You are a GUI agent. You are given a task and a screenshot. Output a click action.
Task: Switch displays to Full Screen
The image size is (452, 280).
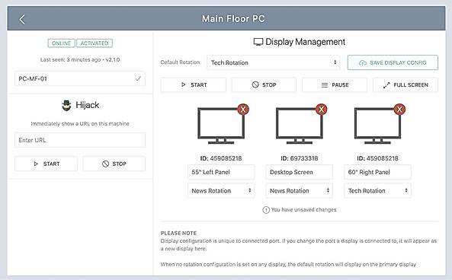[406, 85]
